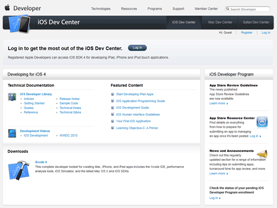Open iOS Human Interface Guidelines link
Image resolution: width=277 pixels, height=208 pixels.
(x=138, y=115)
